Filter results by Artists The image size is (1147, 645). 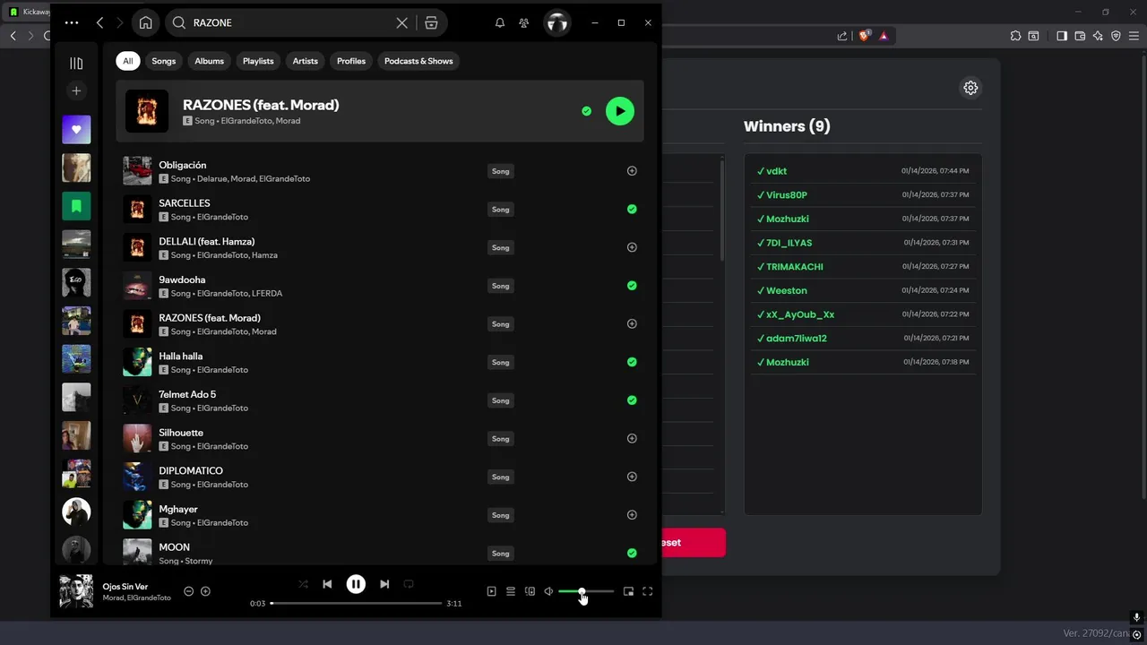pos(305,61)
